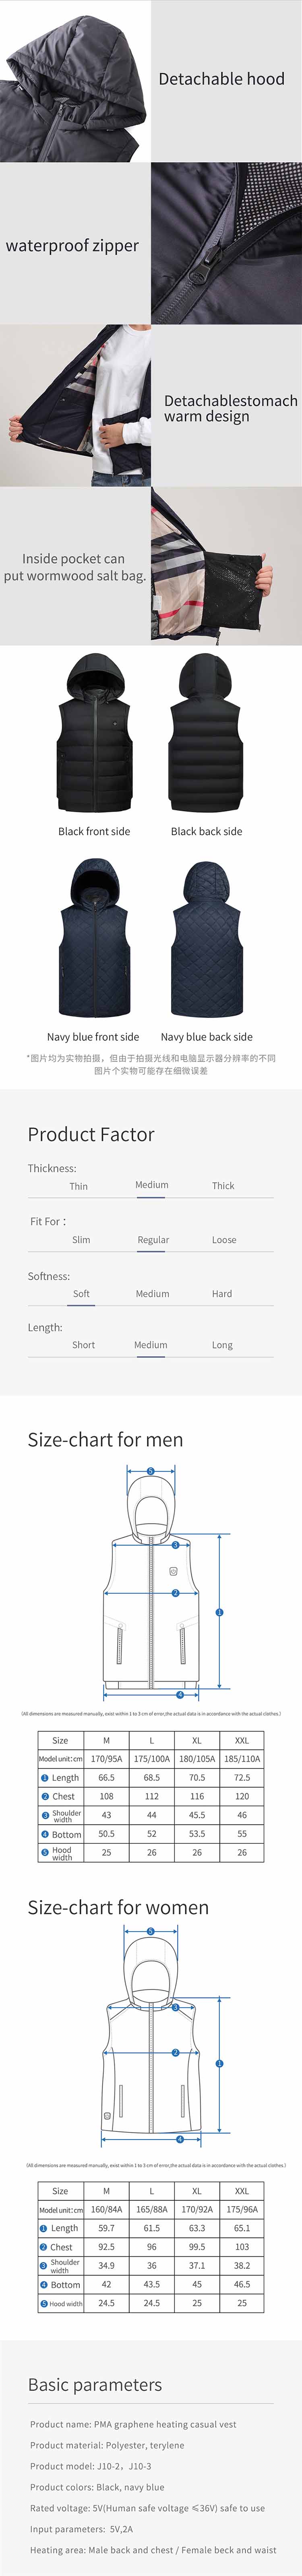Choose the Long length option
Screen dimensions: 302x2576
click(x=222, y=1345)
